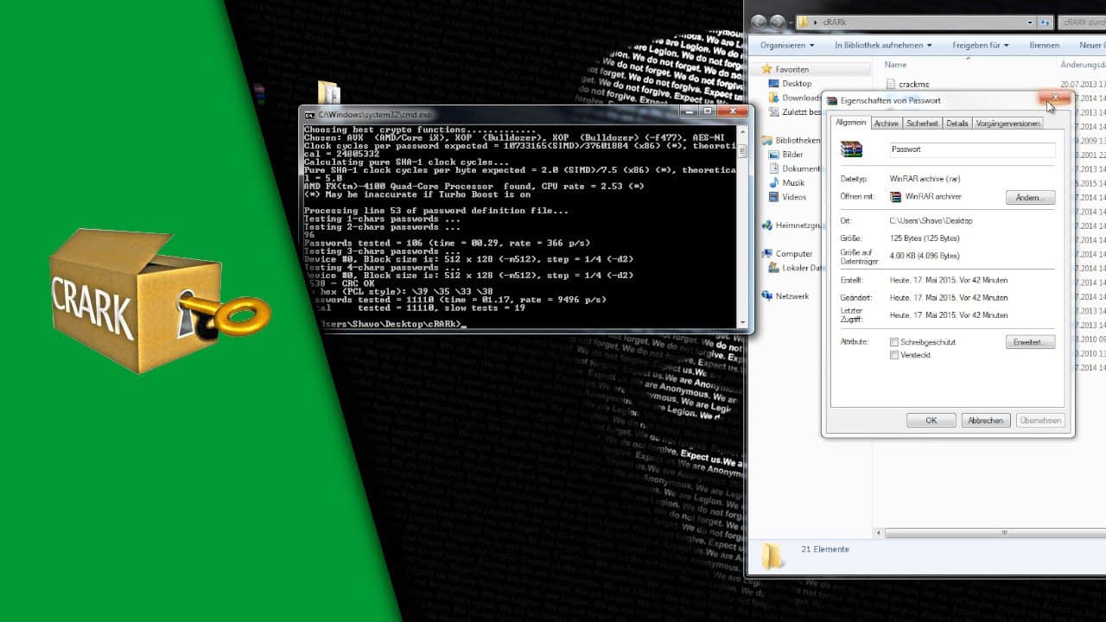Click desktop folder icon above cmd window
The width and height of the screenshot is (1106, 622).
328,92
